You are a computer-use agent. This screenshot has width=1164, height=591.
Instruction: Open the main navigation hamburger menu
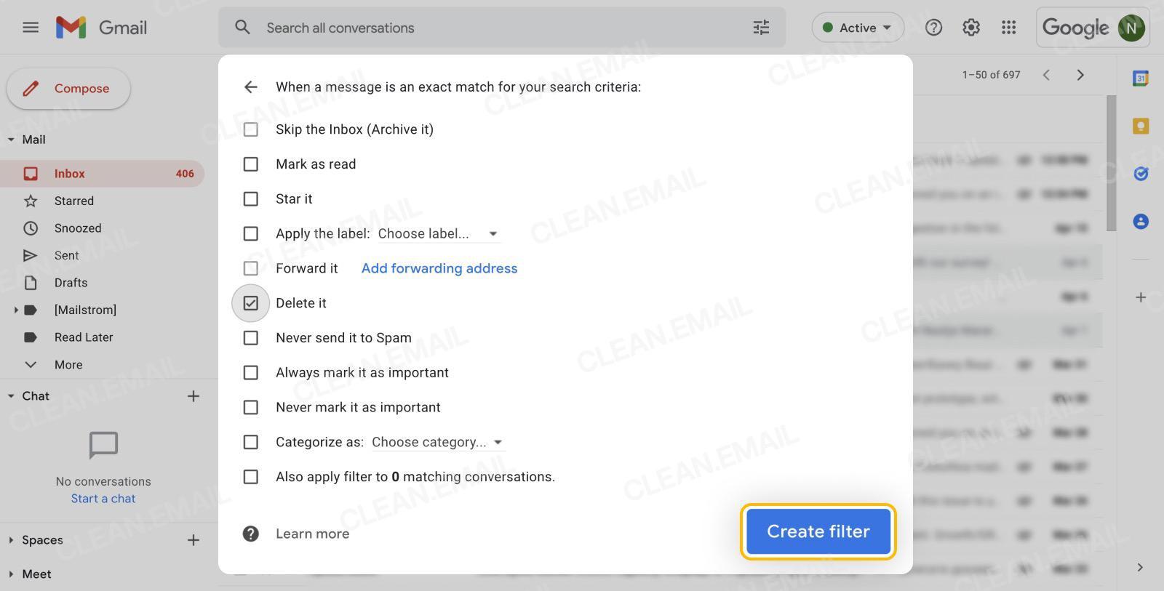pyautogui.click(x=30, y=27)
